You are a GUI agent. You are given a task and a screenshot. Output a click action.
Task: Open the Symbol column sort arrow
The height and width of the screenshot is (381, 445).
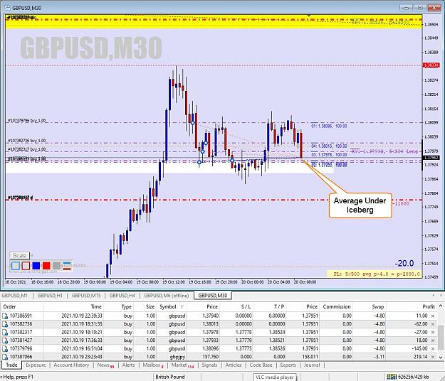click(x=182, y=307)
